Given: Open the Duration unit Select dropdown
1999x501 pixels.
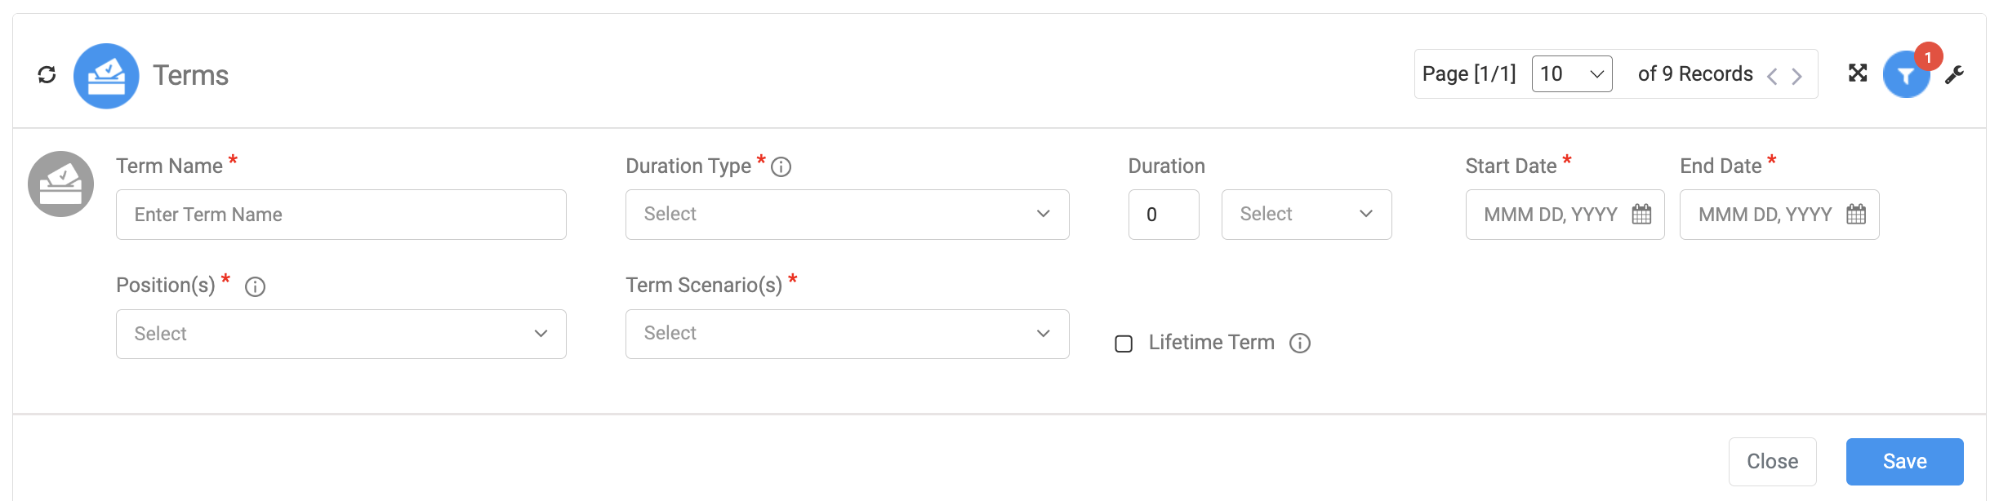Looking at the screenshot, I should tap(1307, 215).
